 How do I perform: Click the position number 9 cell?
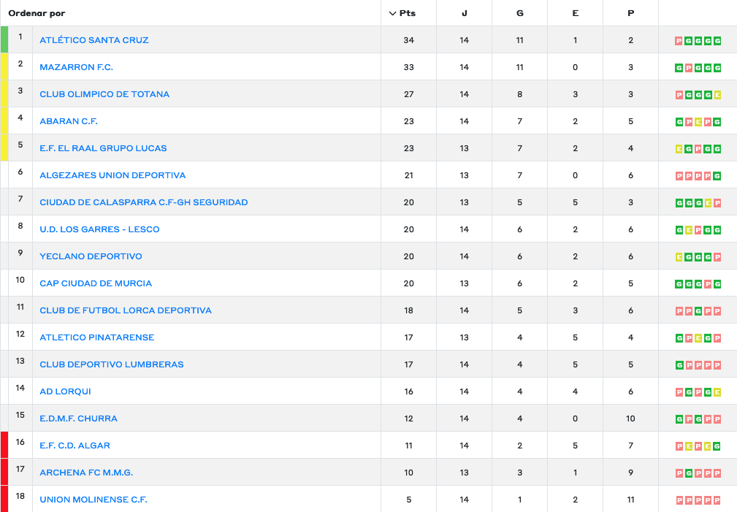coord(20,253)
